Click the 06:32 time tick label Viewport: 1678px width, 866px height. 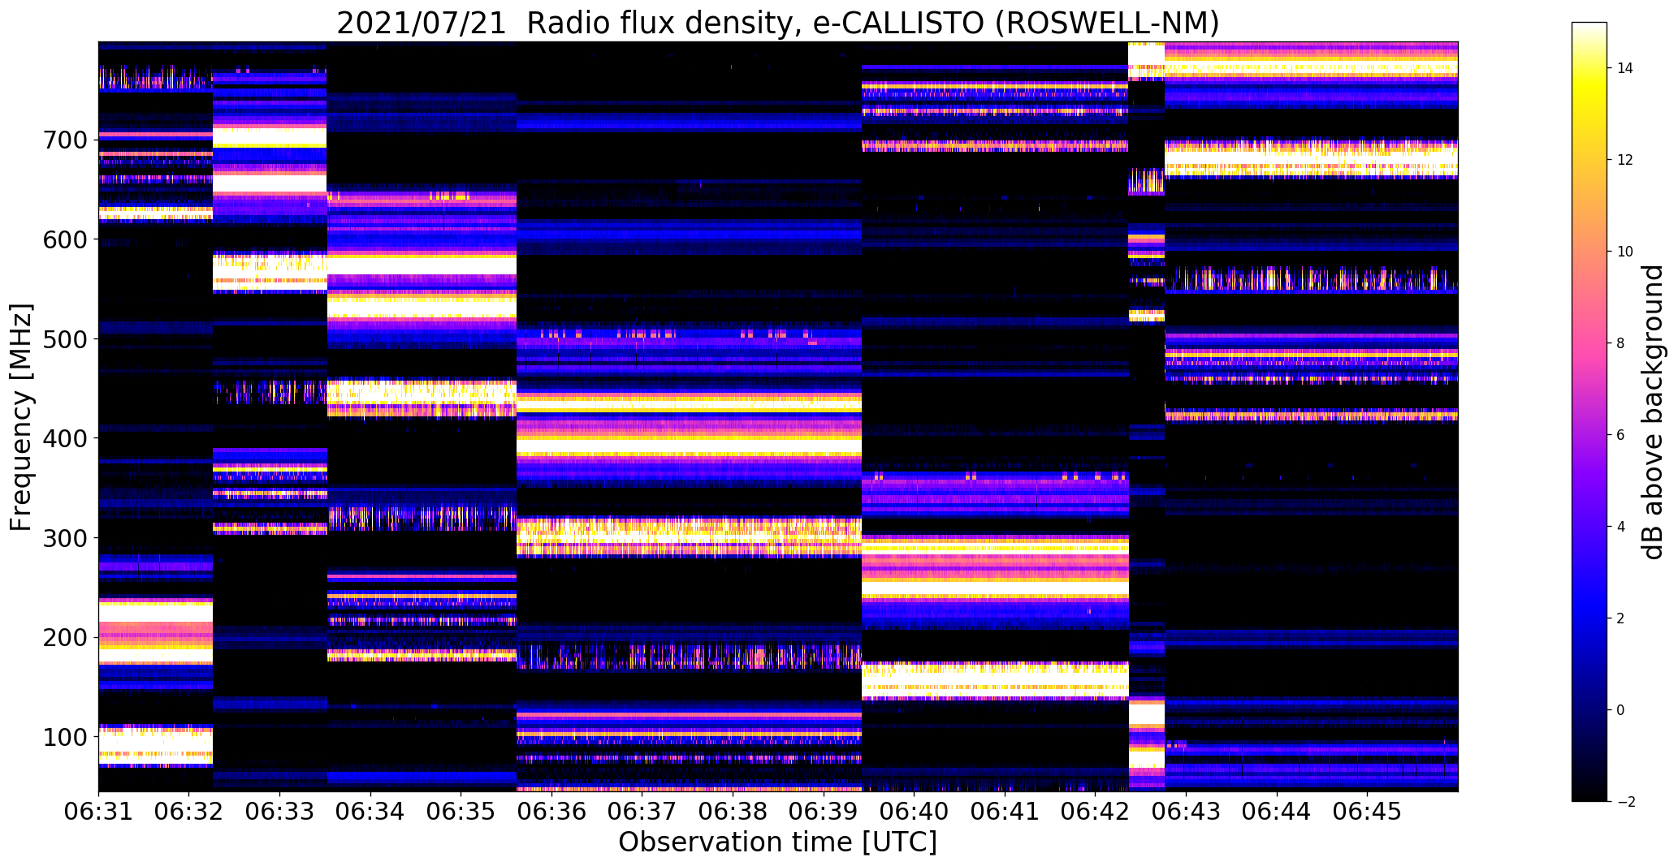(189, 812)
